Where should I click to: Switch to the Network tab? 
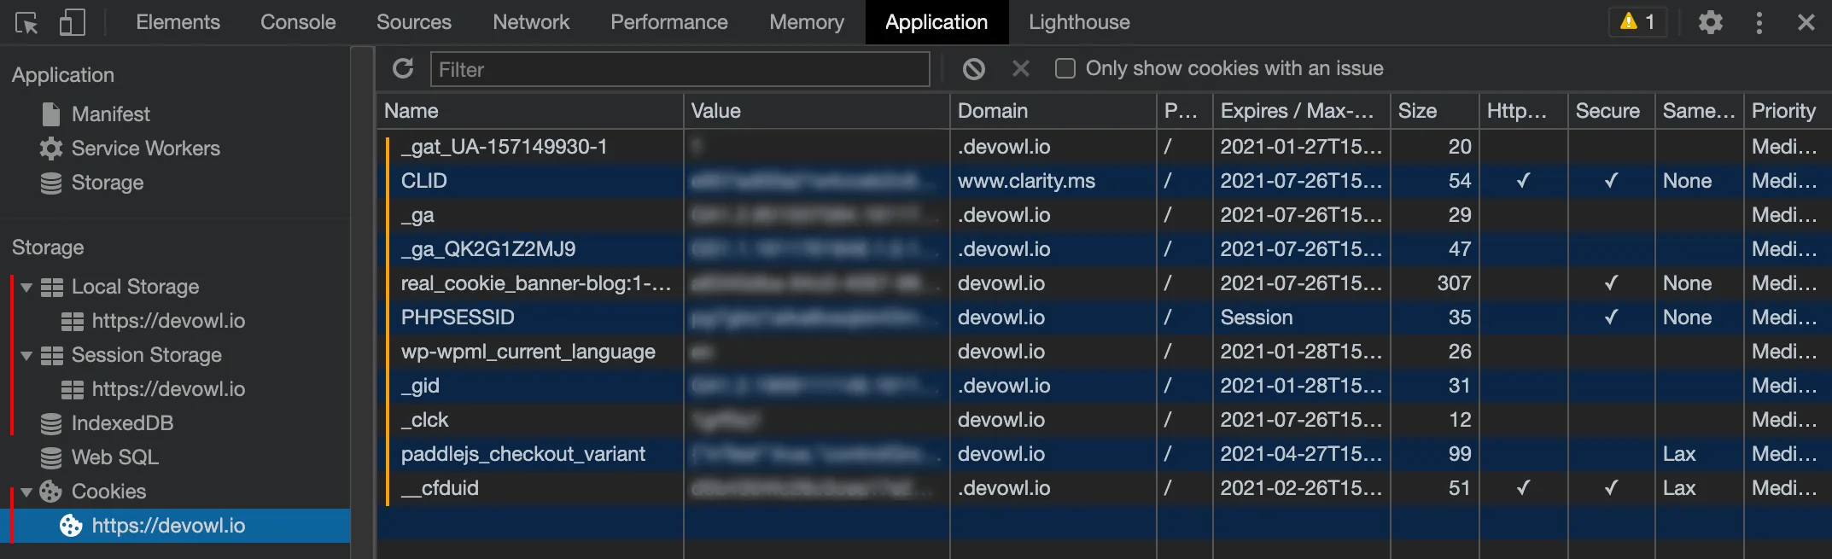[x=530, y=22]
